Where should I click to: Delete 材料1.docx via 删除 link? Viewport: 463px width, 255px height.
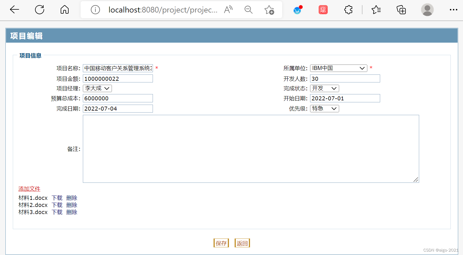(72, 198)
